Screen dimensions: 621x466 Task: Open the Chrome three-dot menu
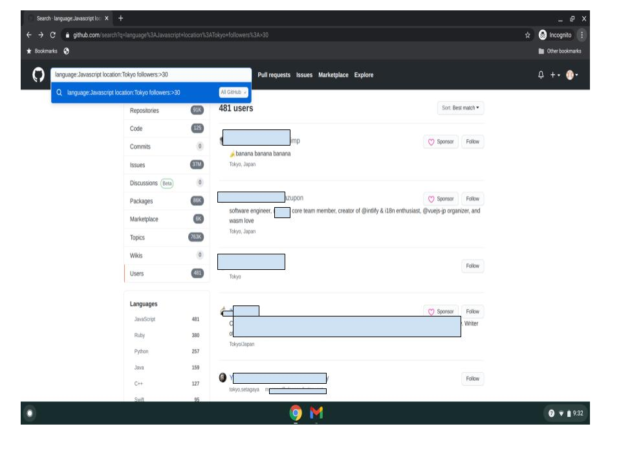[x=582, y=35]
